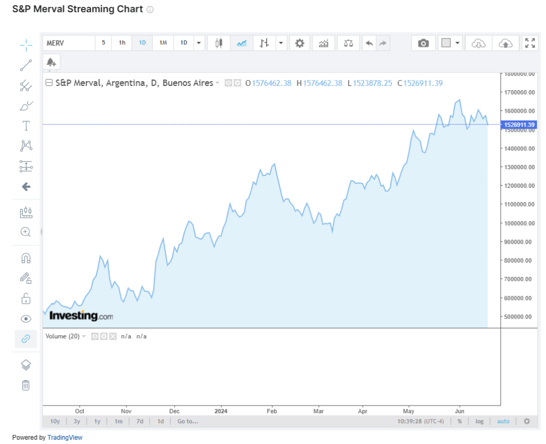Select the 1M interval
This screenshot has width=546, height=444.
click(163, 43)
